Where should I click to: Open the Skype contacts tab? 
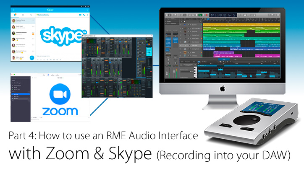coord(23,15)
